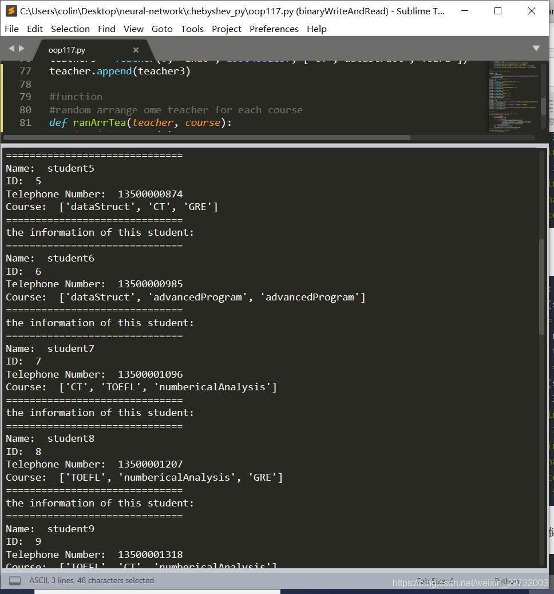The width and height of the screenshot is (554, 594).
Task: Close the Sublime Text window
Action: (531, 11)
